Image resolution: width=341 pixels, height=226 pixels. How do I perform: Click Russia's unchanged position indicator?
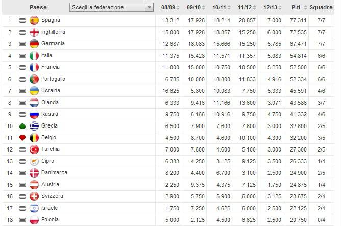pos(22,114)
